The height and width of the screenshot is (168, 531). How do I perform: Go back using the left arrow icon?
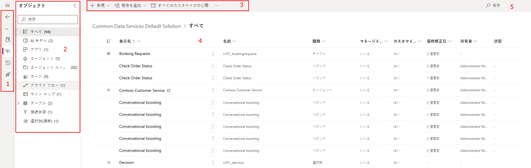[8, 17]
